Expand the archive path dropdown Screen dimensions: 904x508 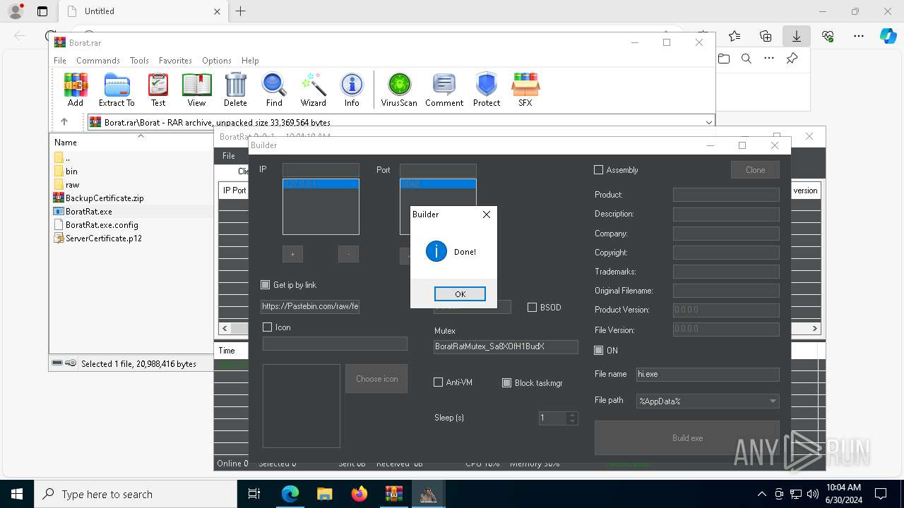(708, 122)
